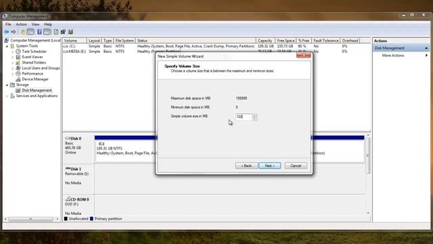
Task: Click Next in the volume wizard
Action: [x=270, y=165]
